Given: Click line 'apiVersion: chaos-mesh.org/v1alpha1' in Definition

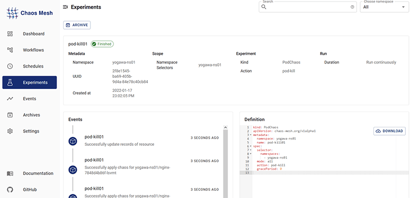Looking at the screenshot, I should 285,131.
